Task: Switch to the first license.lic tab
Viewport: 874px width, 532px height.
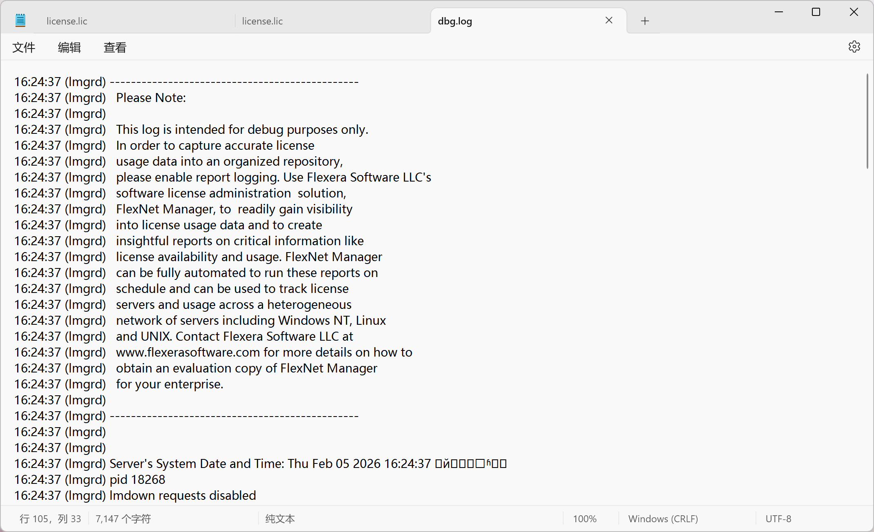Action: point(67,21)
